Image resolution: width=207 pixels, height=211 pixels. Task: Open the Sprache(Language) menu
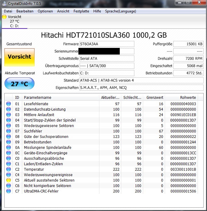click(120, 11)
